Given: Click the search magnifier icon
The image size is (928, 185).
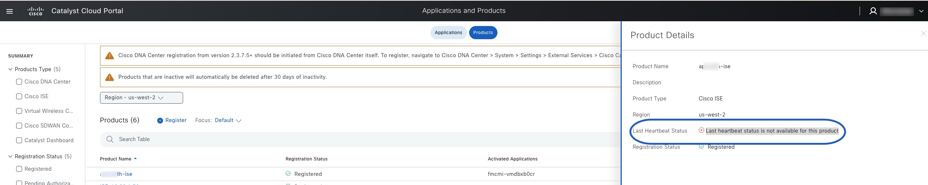Looking at the screenshot, I should [x=110, y=139].
